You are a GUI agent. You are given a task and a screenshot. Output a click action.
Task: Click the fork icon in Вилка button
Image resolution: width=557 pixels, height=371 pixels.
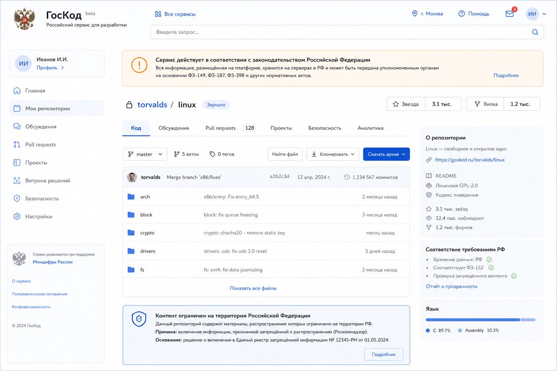(477, 104)
